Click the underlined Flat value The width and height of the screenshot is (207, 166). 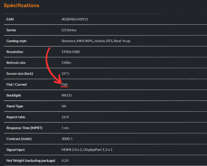pos(64,85)
